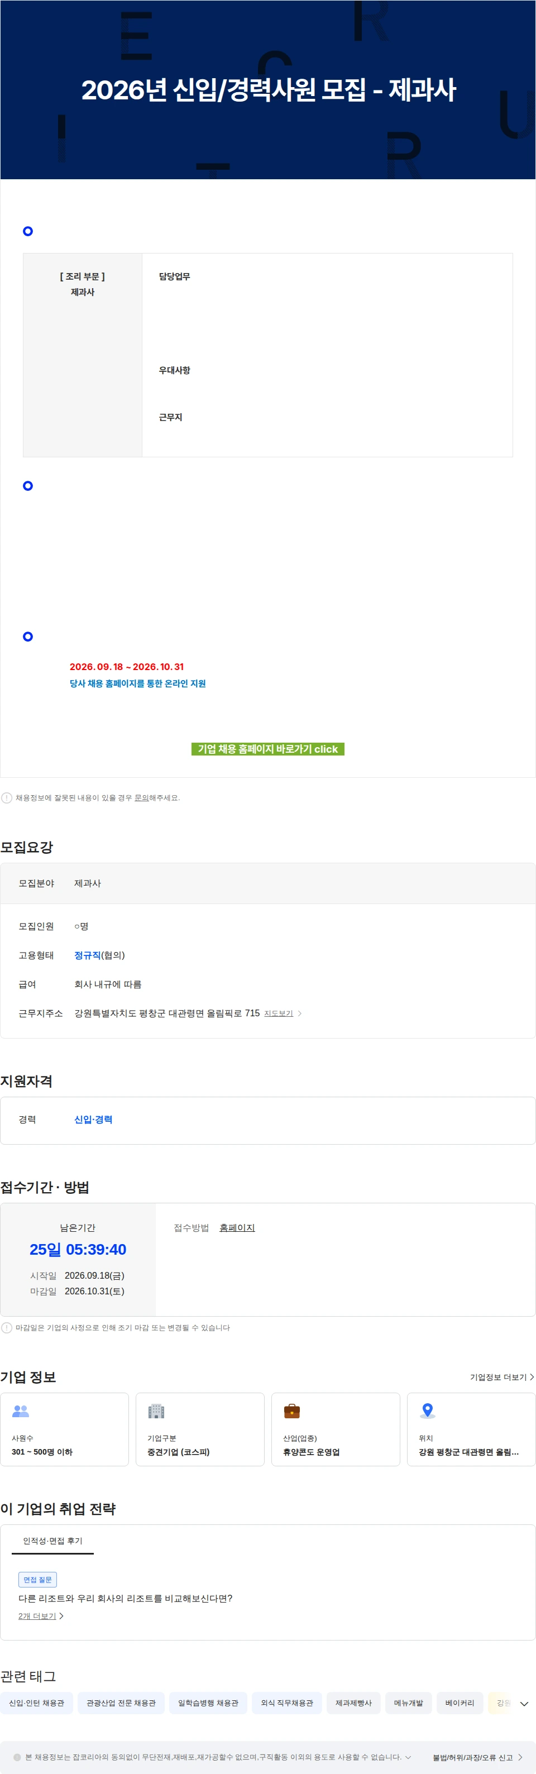Image resolution: width=536 pixels, height=1774 pixels.
Task: Click the 관광산업 전문 채용관 tag
Action: pos(121,1703)
